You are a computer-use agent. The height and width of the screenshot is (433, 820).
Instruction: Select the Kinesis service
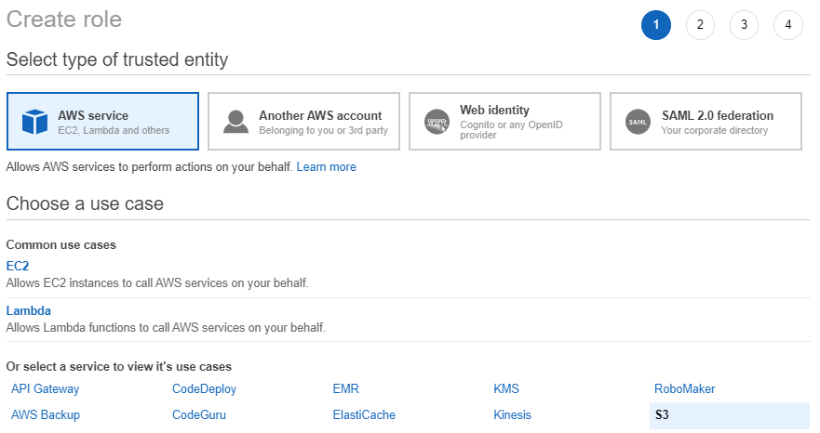tap(513, 414)
